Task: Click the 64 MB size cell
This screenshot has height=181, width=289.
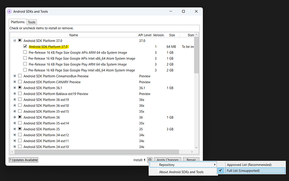Action: click(x=171, y=47)
